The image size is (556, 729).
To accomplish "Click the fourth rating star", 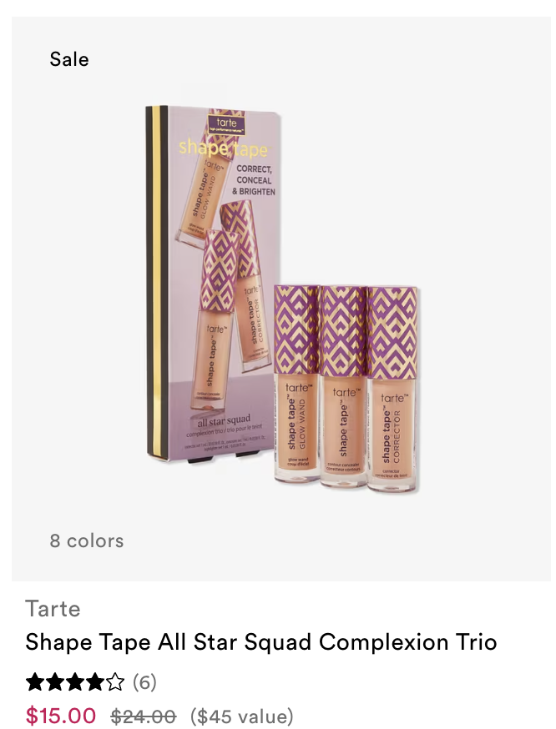I will tap(95, 682).
